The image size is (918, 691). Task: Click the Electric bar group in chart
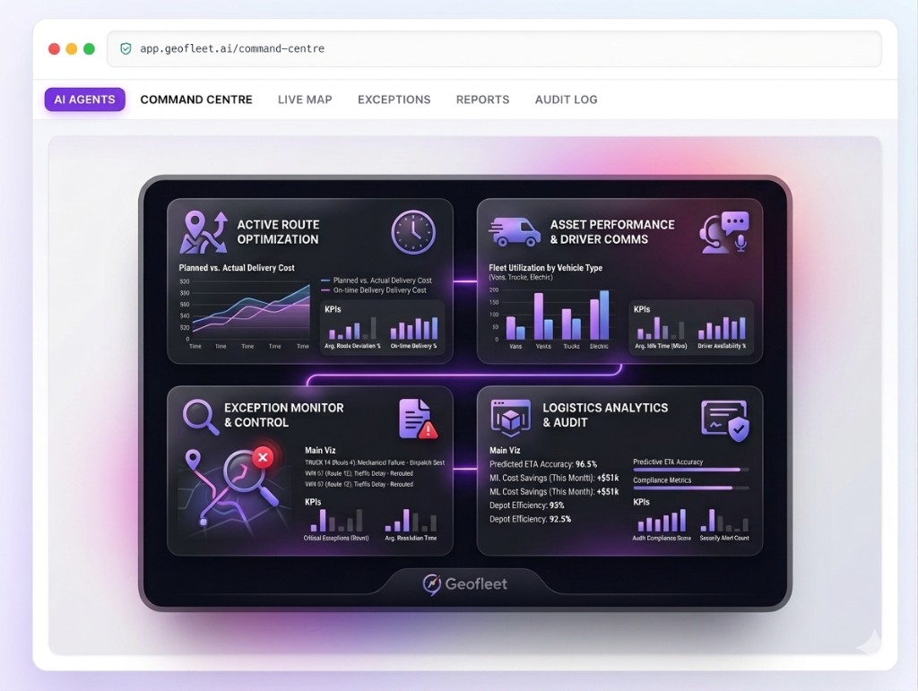click(599, 315)
